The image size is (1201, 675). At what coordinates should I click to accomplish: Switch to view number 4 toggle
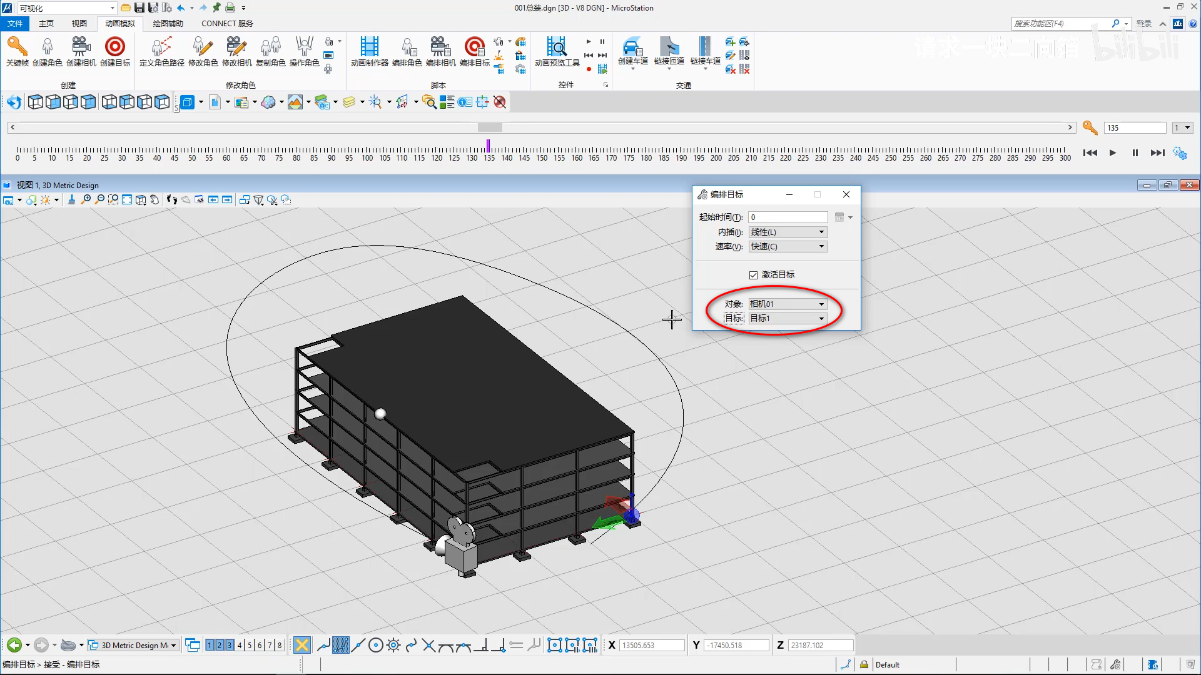[240, 645]
